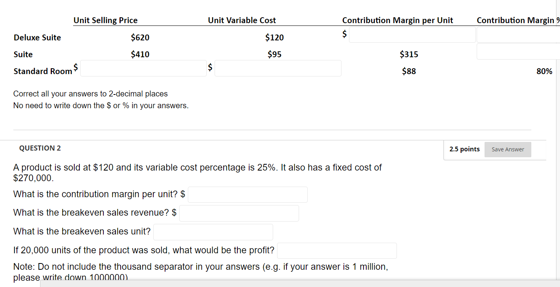Click the Deluxe Suite contribution margin input field

(412, 35)
